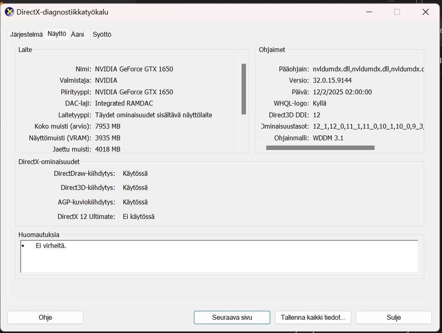
Task: Close the window with the X button
Action: tap(425, 12)
